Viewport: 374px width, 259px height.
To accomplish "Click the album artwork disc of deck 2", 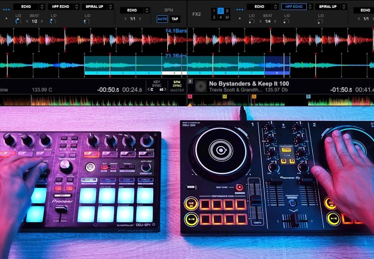I will click(201, 86).
